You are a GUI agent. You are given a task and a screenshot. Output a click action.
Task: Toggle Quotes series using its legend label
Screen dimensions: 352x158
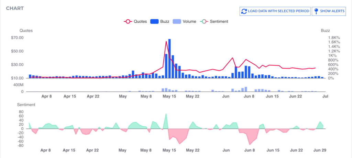pyautogui.click(x=141, y=21)
